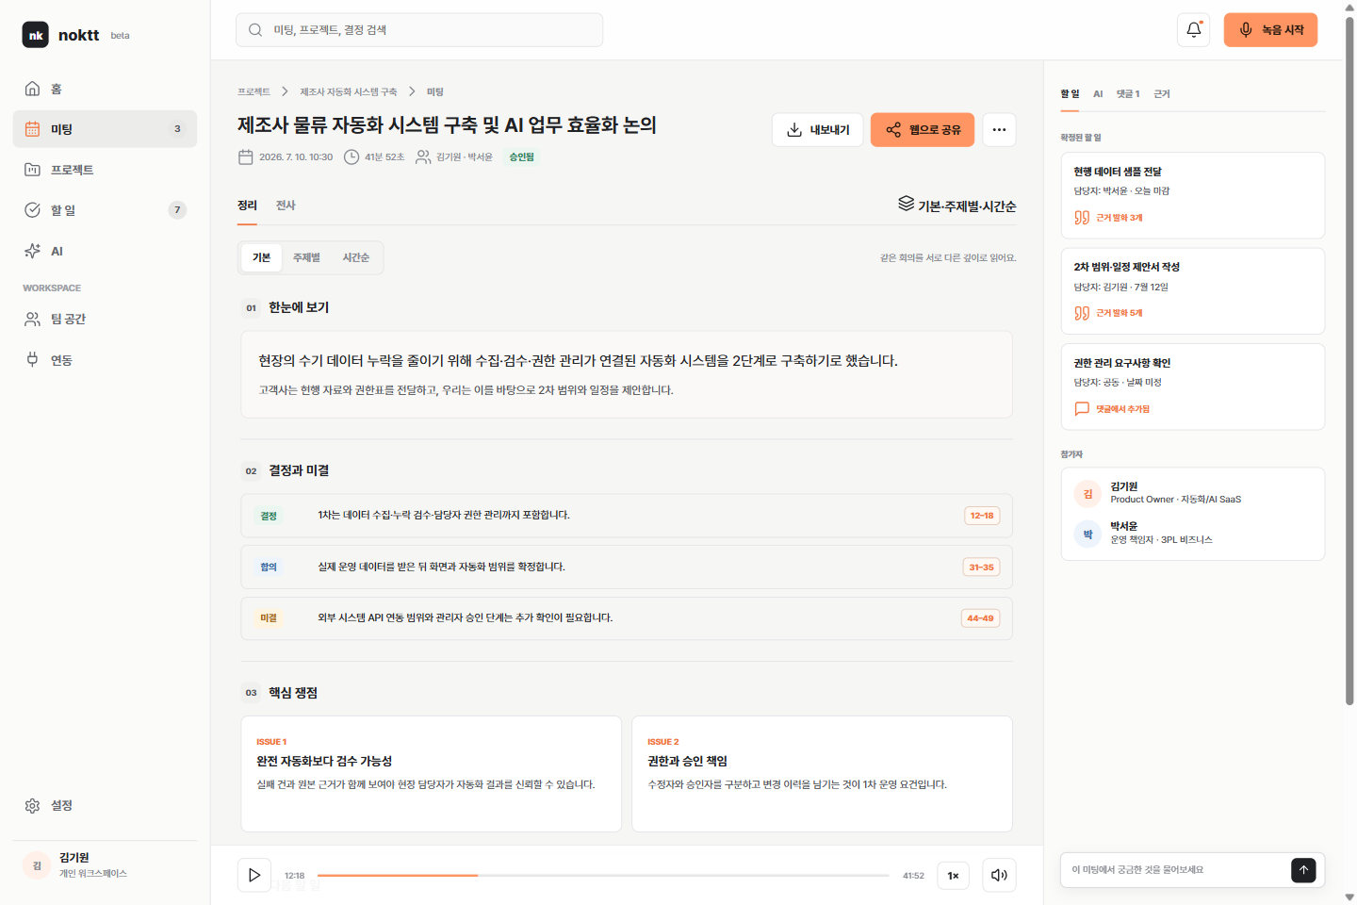Open the more options ellipsis menu
Image resolution: width=1357 pixels, height=905 pixels.
[999, 129]
